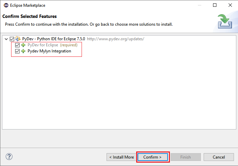Open help with the question mark icon
The width and height of the screenshot is (238, 166).
point(9,157)
